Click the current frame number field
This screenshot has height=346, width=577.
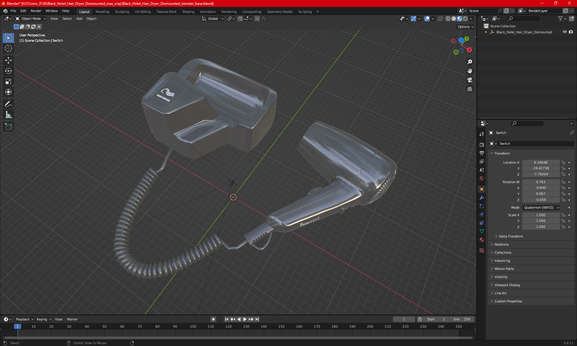point(404,319)
